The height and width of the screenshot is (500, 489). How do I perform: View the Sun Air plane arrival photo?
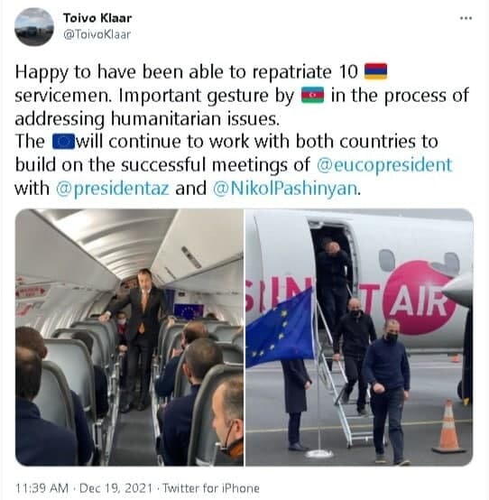(359, 338)
